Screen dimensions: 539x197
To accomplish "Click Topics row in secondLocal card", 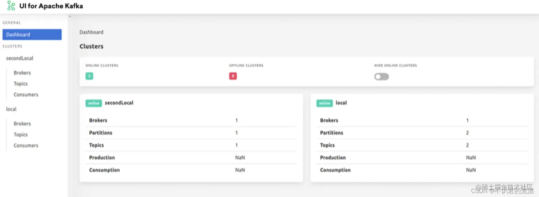I will coord(191,145).
